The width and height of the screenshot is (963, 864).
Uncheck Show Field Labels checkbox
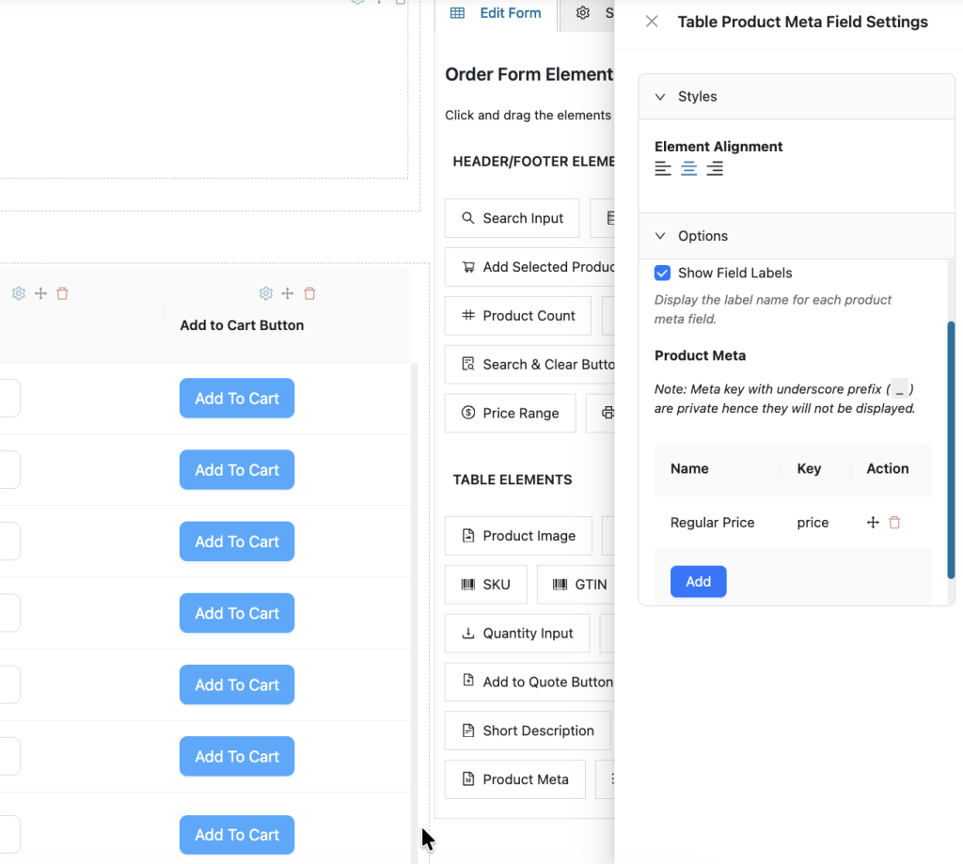662,273
